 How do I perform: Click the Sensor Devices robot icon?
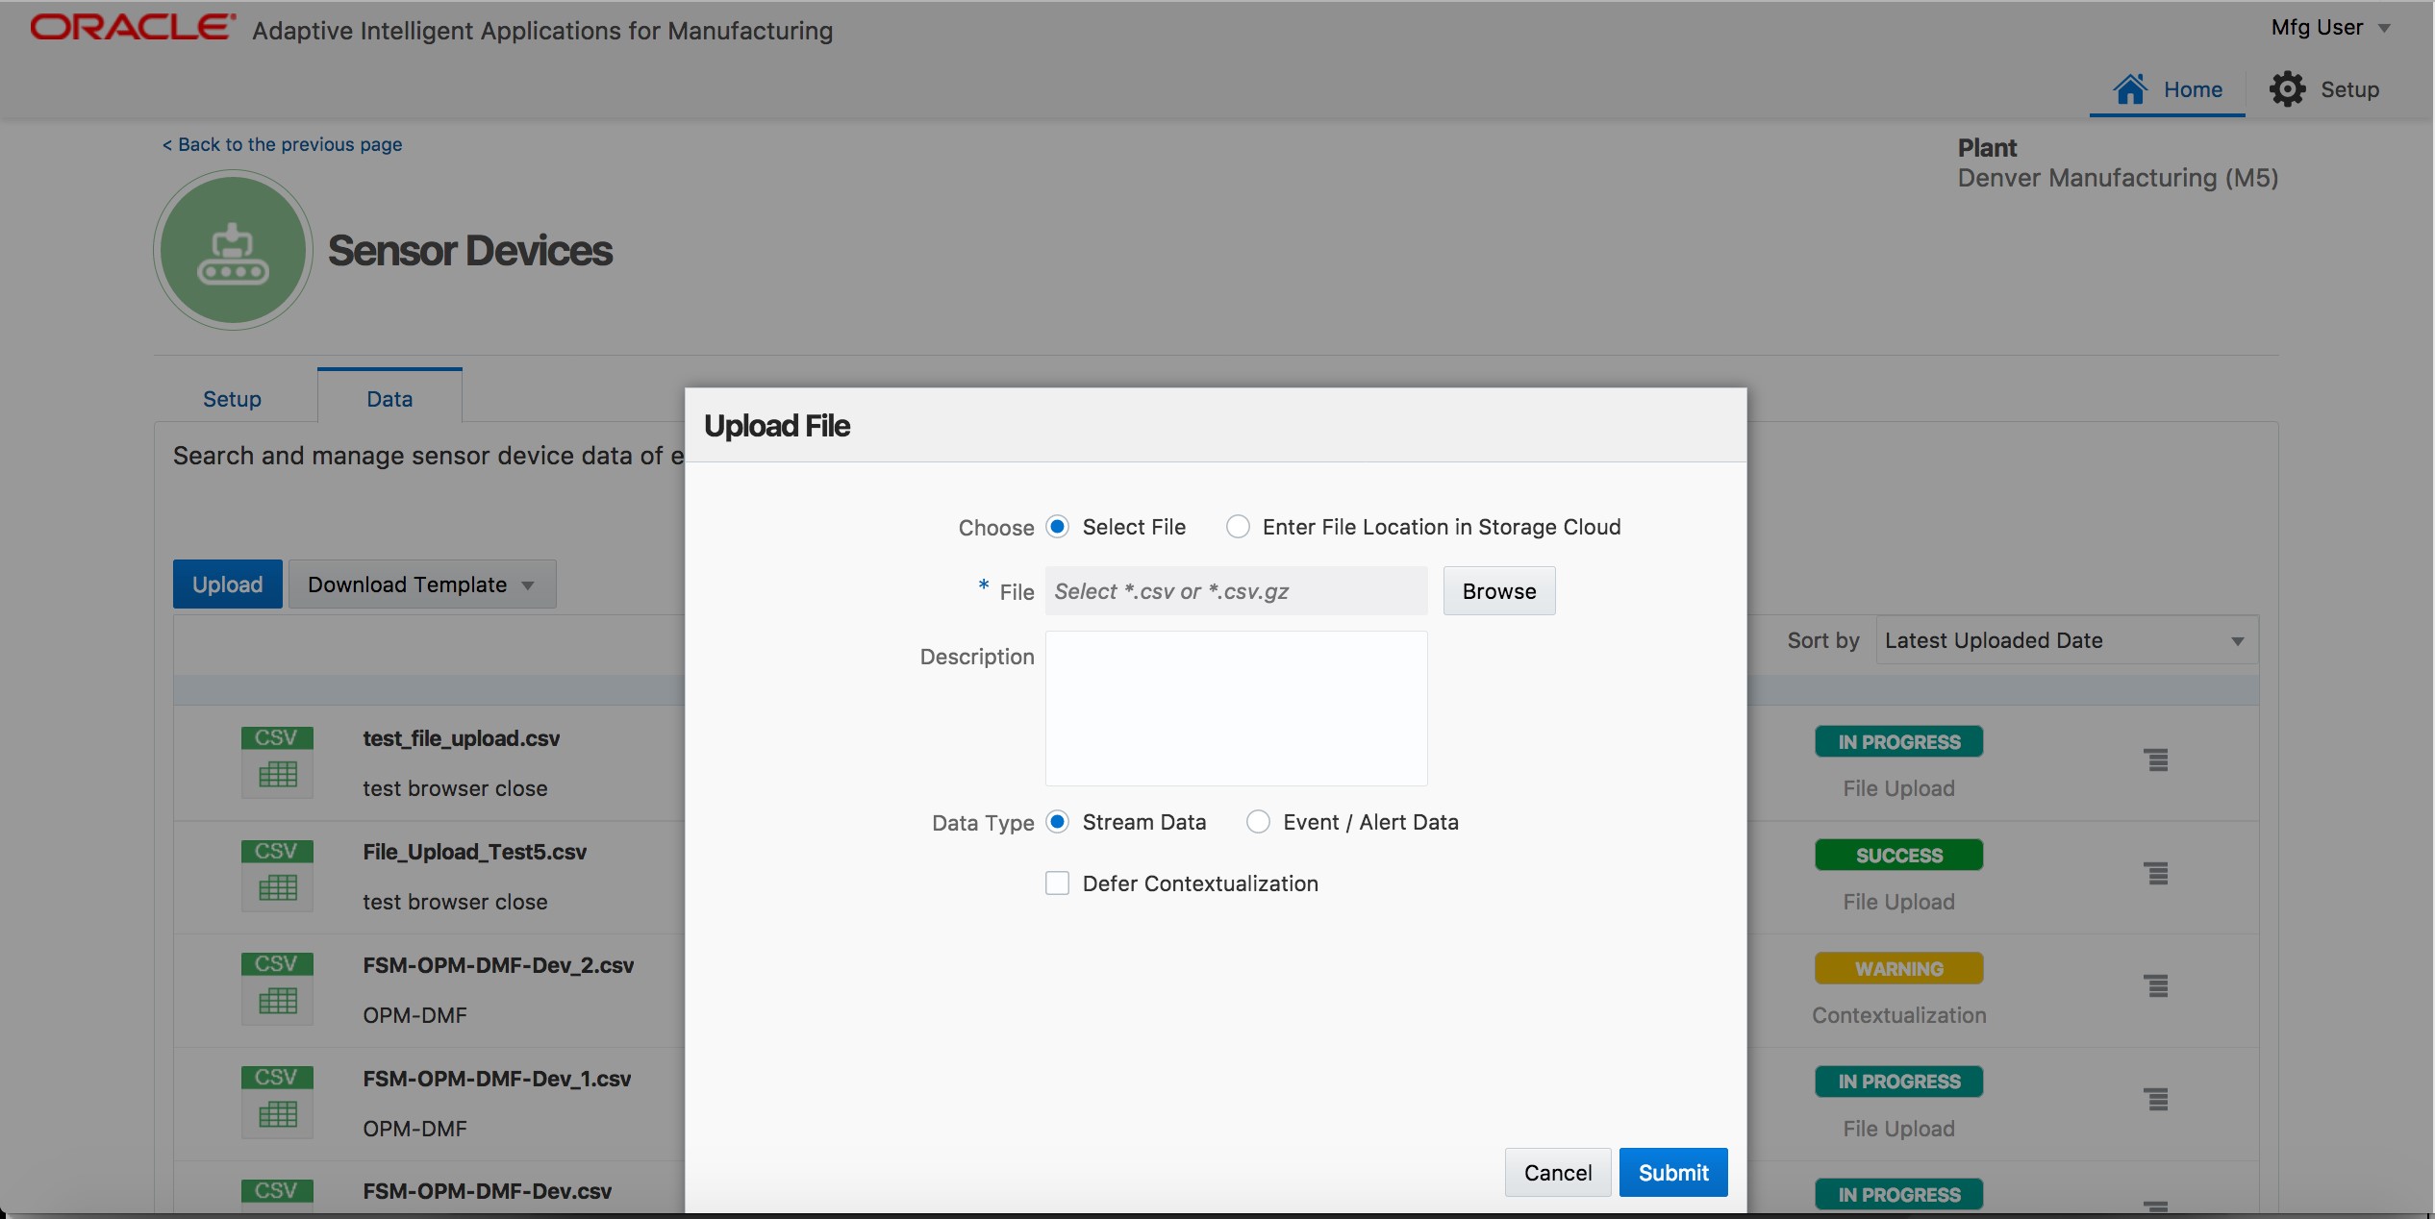232,251
